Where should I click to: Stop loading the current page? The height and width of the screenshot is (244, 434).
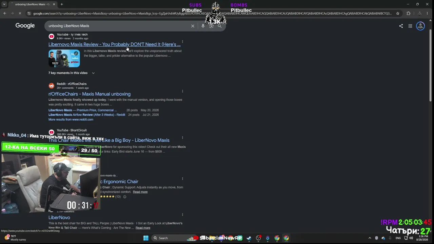click(x=20, y=13)
